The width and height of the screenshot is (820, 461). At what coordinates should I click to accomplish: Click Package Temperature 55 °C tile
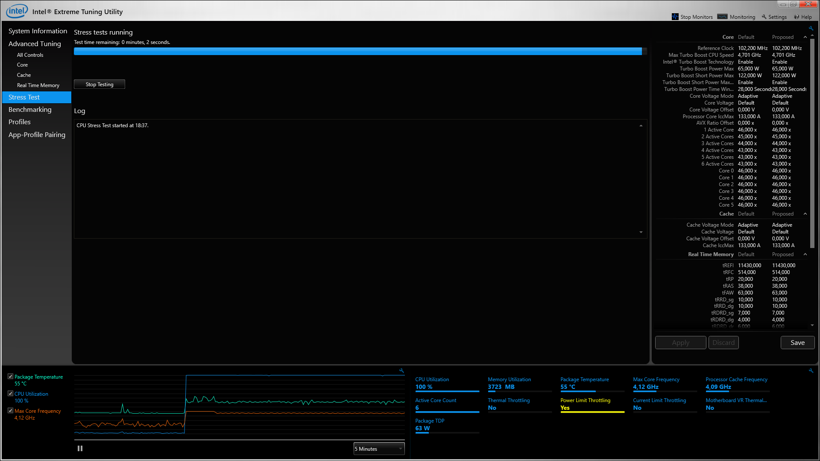click(592, 383)
